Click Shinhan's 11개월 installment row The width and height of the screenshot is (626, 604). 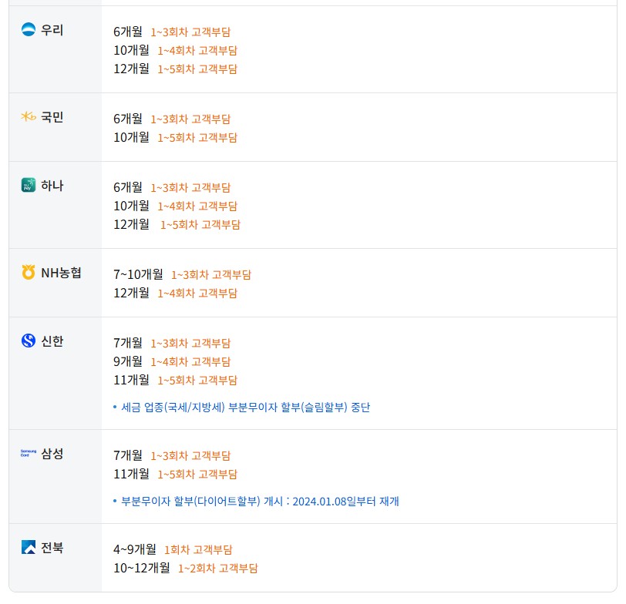[x=175, y=380]
